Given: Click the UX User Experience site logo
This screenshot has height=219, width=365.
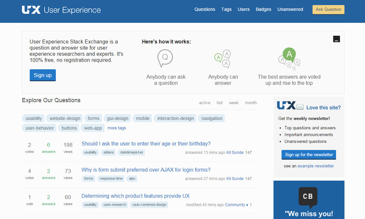Looking at the screenshot, I should tap(61, 10).
